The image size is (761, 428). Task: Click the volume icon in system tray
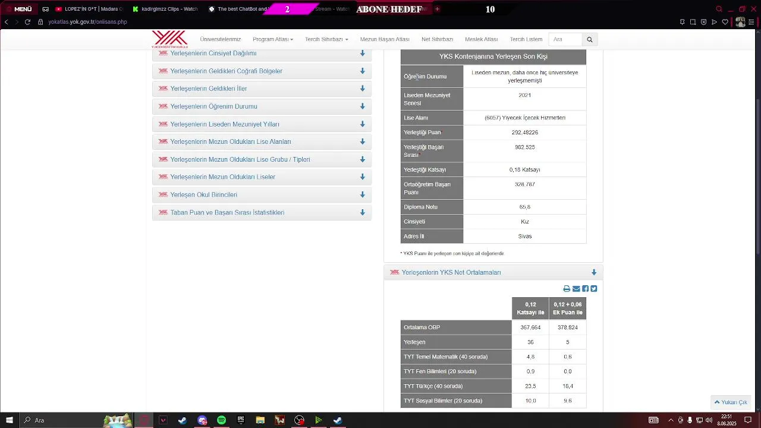click(x=709, y=420)
